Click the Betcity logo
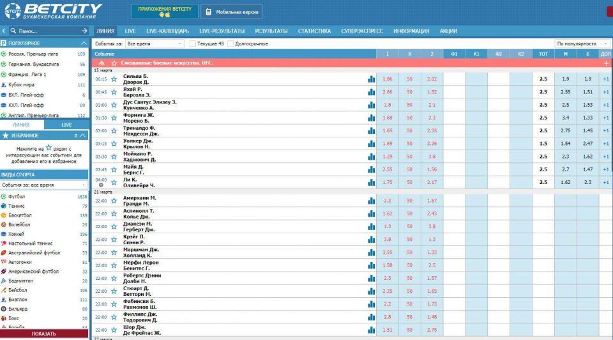This screenshot has height=340, width=613. (53, 11)
